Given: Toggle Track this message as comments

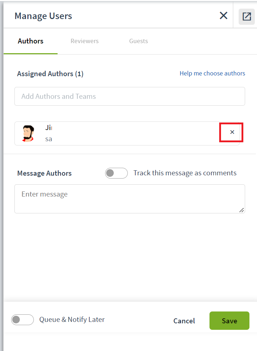Looking at the screenshot, I should point(116,173).
